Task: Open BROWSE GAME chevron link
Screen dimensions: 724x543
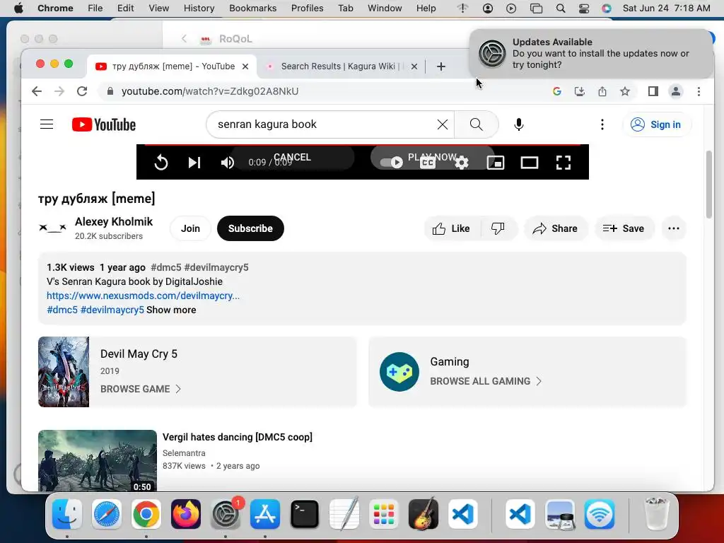Action: pos(141,389)
